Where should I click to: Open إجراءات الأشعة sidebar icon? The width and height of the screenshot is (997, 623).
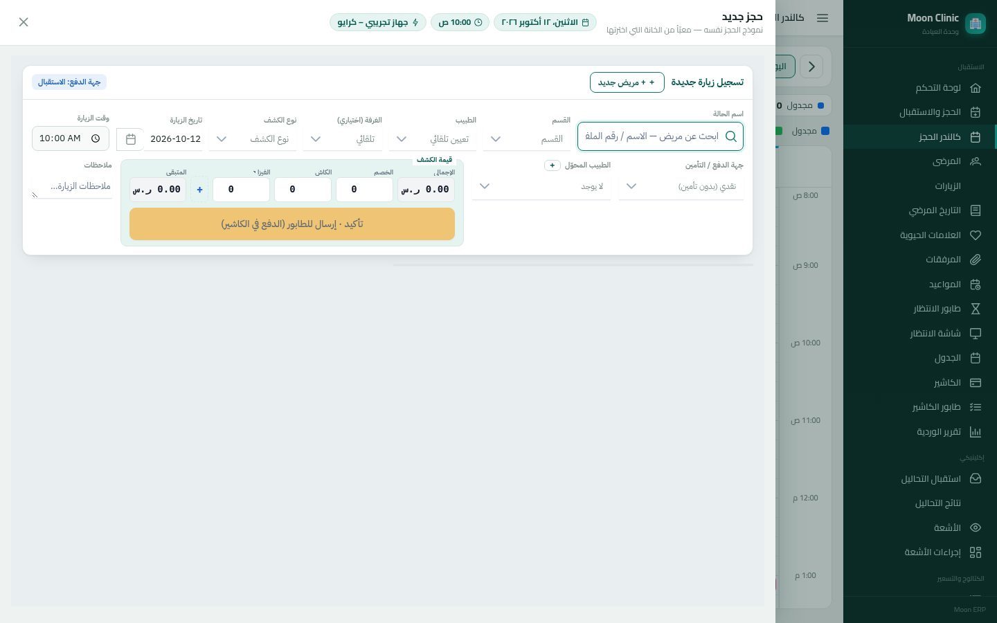[x=976, y=552]
